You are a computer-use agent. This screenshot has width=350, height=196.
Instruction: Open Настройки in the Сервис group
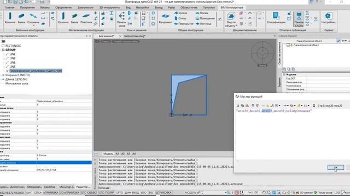click(329, 18)
